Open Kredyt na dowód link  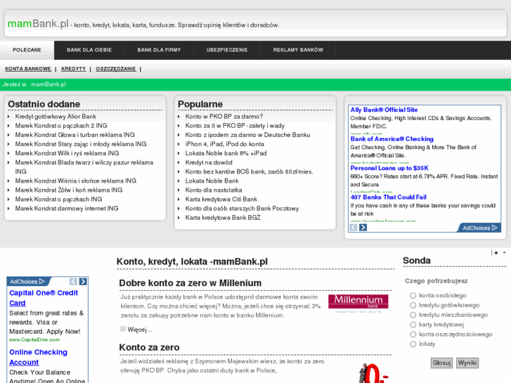pos(209,162)
